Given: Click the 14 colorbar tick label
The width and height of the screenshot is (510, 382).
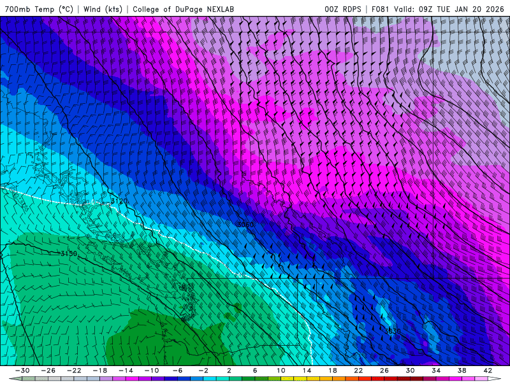Looking at the screenshot, I should (307, 371).
